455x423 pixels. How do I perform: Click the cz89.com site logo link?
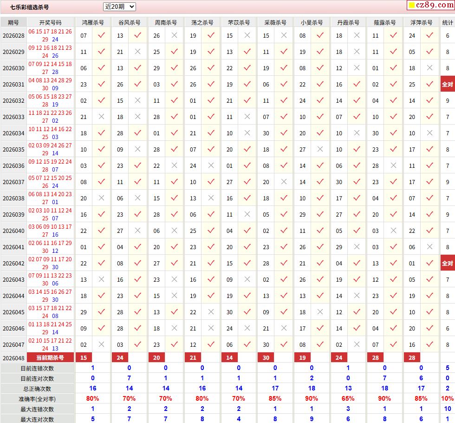(430, 5)
